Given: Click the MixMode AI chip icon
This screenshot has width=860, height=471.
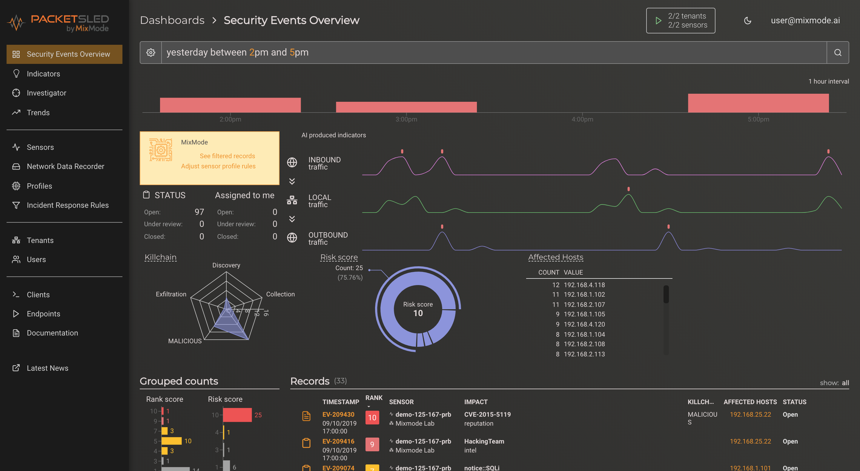Looking at the screenshot, I should [161, 150].
